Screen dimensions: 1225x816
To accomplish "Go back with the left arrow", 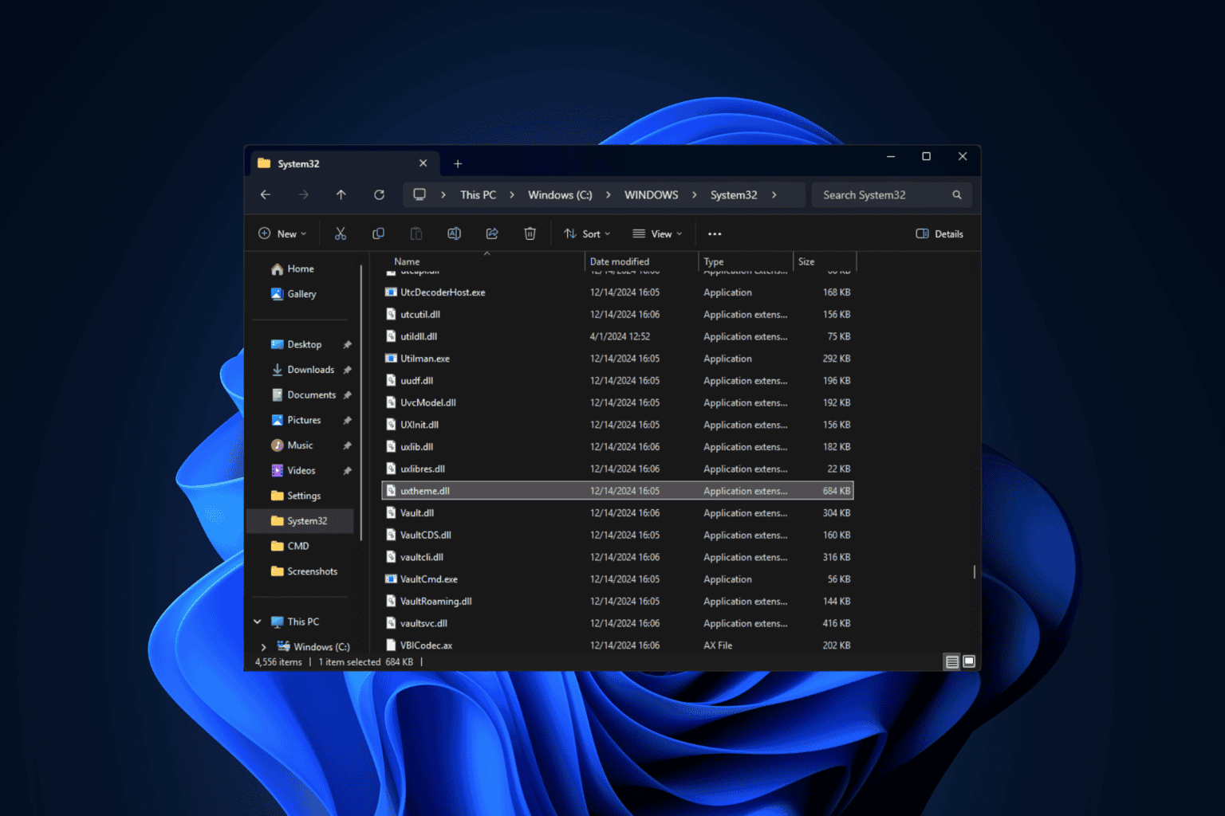I will [266, 194].
